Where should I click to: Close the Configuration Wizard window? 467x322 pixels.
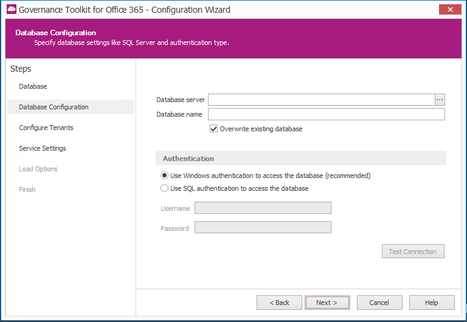(x=450, y=10)
